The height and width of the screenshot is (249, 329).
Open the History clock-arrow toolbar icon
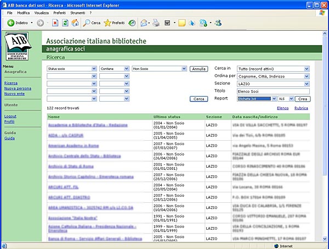point(132,23)
